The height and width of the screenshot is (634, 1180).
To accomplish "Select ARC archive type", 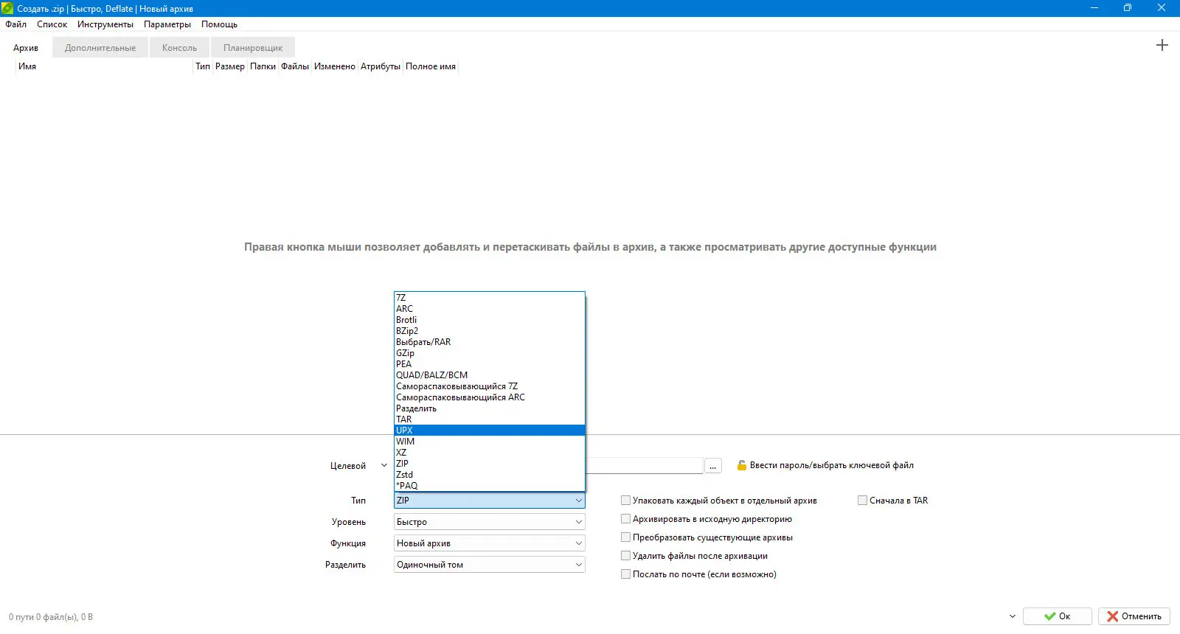I will [490, 309].
